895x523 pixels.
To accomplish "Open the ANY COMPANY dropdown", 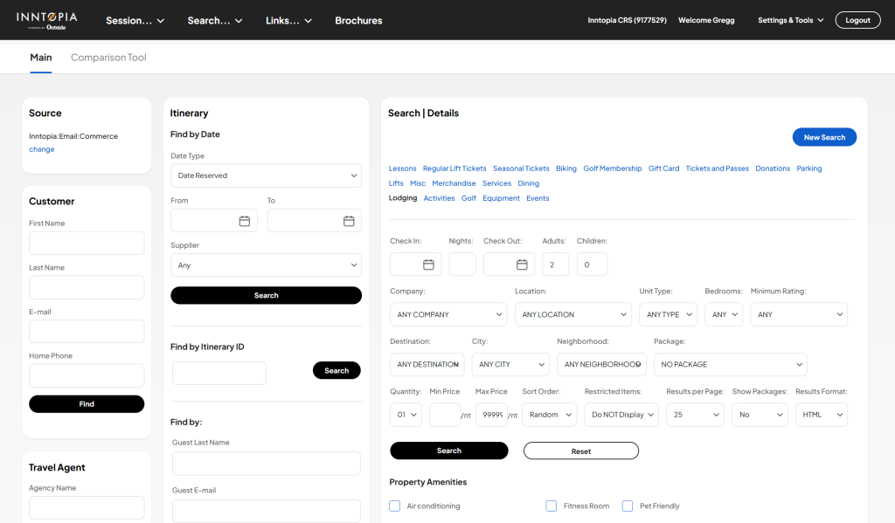I will click(448, 314).
